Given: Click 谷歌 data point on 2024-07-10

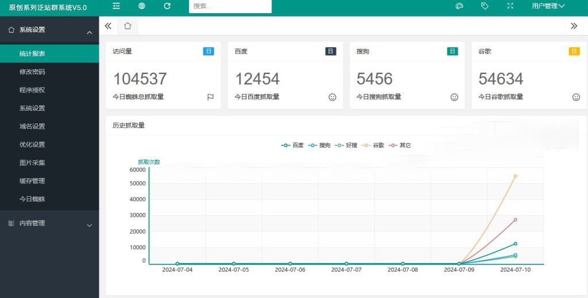Looking at the screenshot, I should coord(515,176).
